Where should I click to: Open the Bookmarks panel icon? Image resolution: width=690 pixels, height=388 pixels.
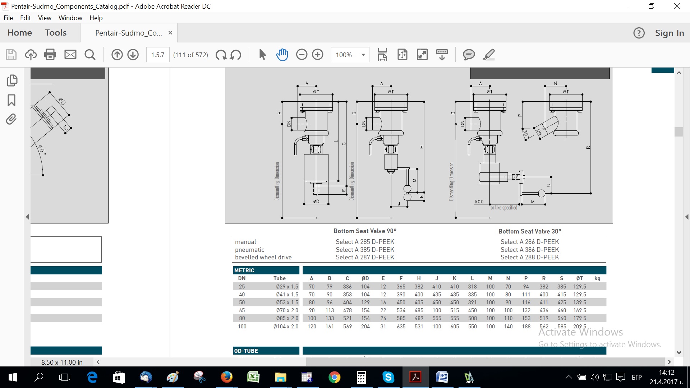coord(11,100)
